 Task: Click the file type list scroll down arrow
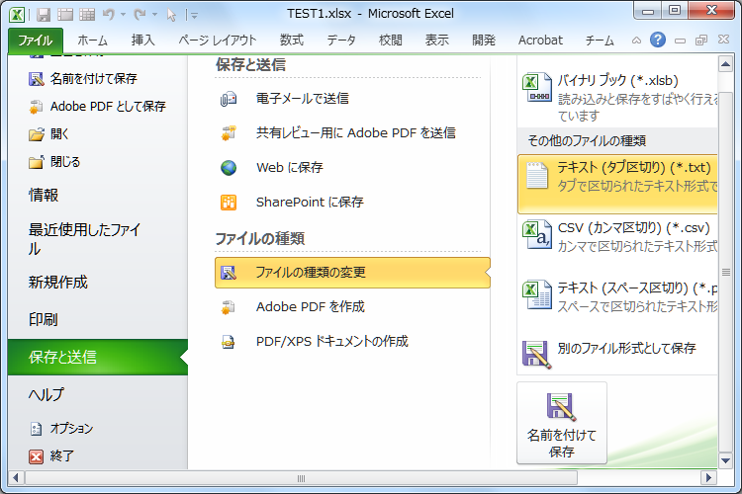tap(725, 460)
